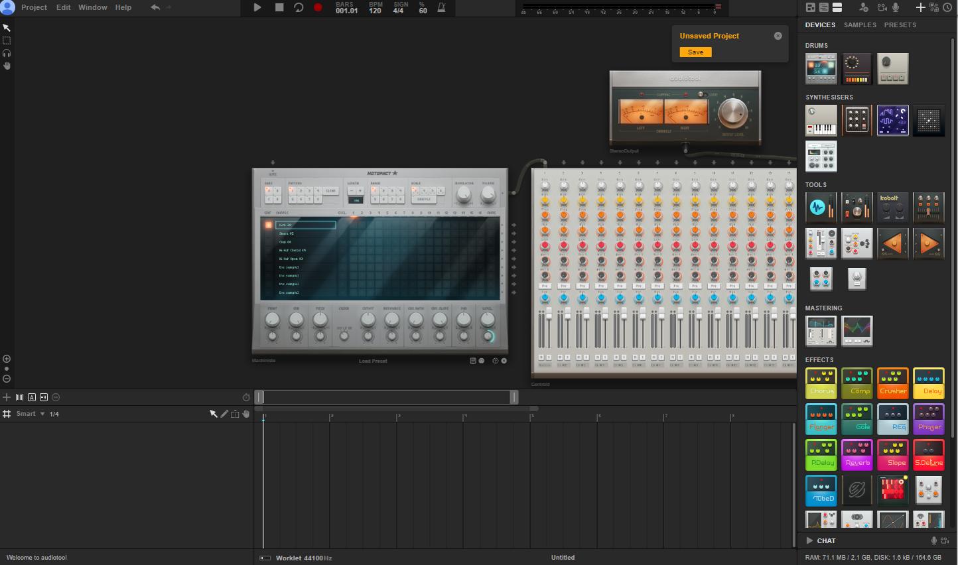Expand the CHAT panel at the bottom right

[x=810, y=540]
